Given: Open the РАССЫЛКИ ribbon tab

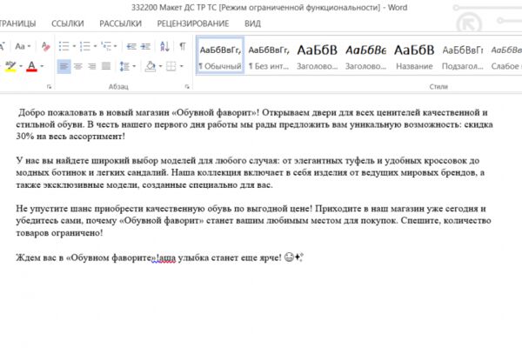Looking at the screenshot, I should coord(121,23).
